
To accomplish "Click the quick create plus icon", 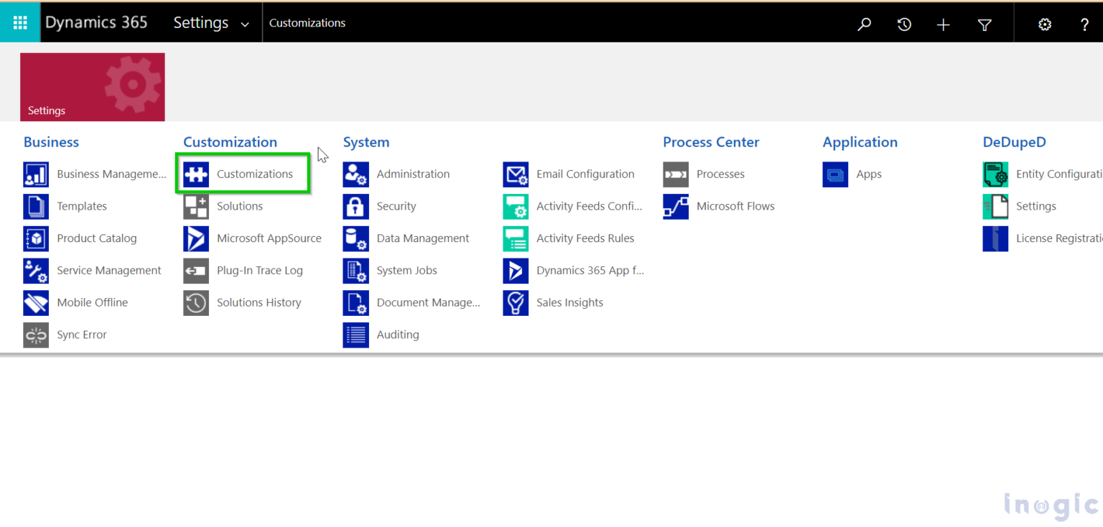I will pos(943,24).
